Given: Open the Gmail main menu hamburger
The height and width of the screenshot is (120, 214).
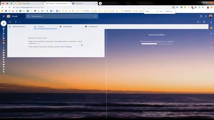Looking at the screenshot, I should coord(4,16).
